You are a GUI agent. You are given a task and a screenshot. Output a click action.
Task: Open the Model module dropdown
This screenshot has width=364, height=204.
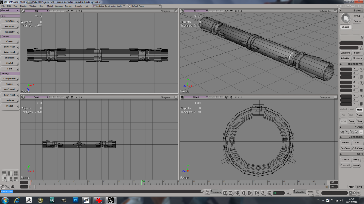coord(10,10)
